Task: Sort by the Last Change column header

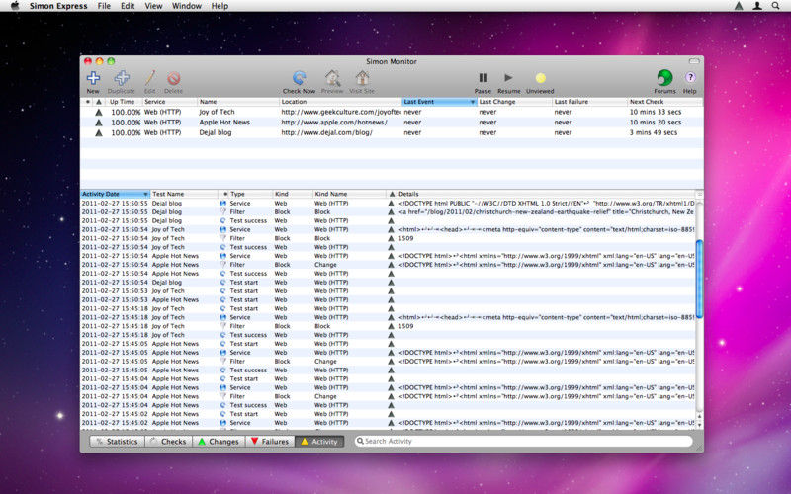Action: click(514, 102)
